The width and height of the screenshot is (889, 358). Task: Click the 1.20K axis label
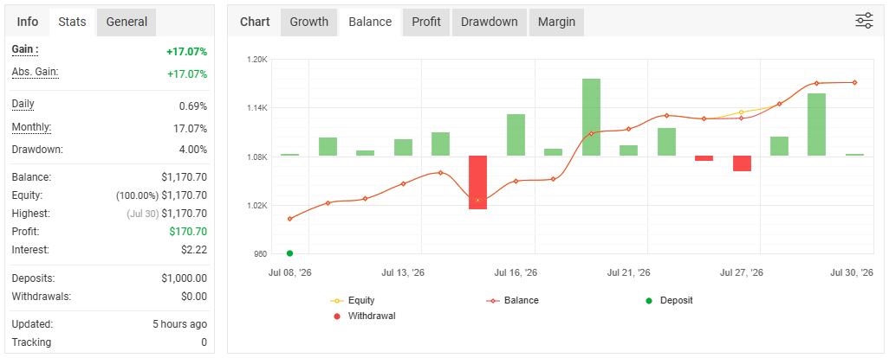coord(256,60)
